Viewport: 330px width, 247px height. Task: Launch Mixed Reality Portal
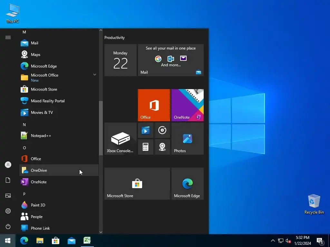click(59, 101)
